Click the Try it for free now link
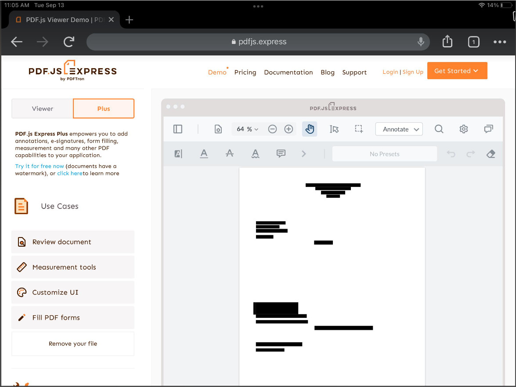This screenshot has width=516, height=387. click(40, 166)
